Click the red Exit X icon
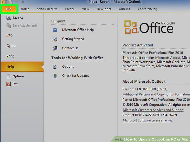 [x=9, y=84]
